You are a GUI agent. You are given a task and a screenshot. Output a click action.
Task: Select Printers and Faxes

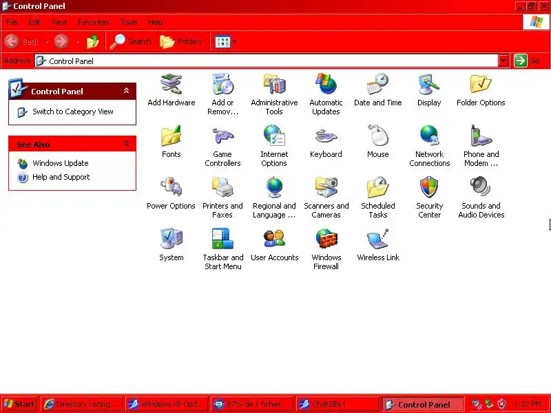pos(222,198)
